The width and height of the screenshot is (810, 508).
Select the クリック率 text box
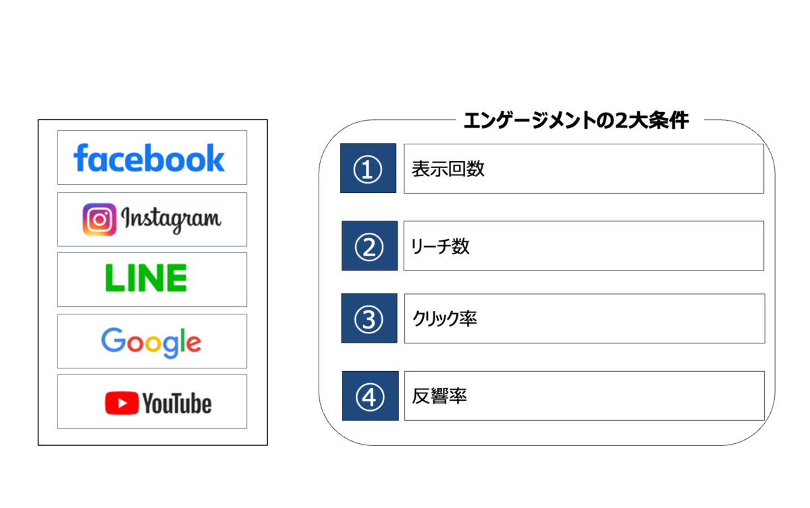click(x=584, y=318)
